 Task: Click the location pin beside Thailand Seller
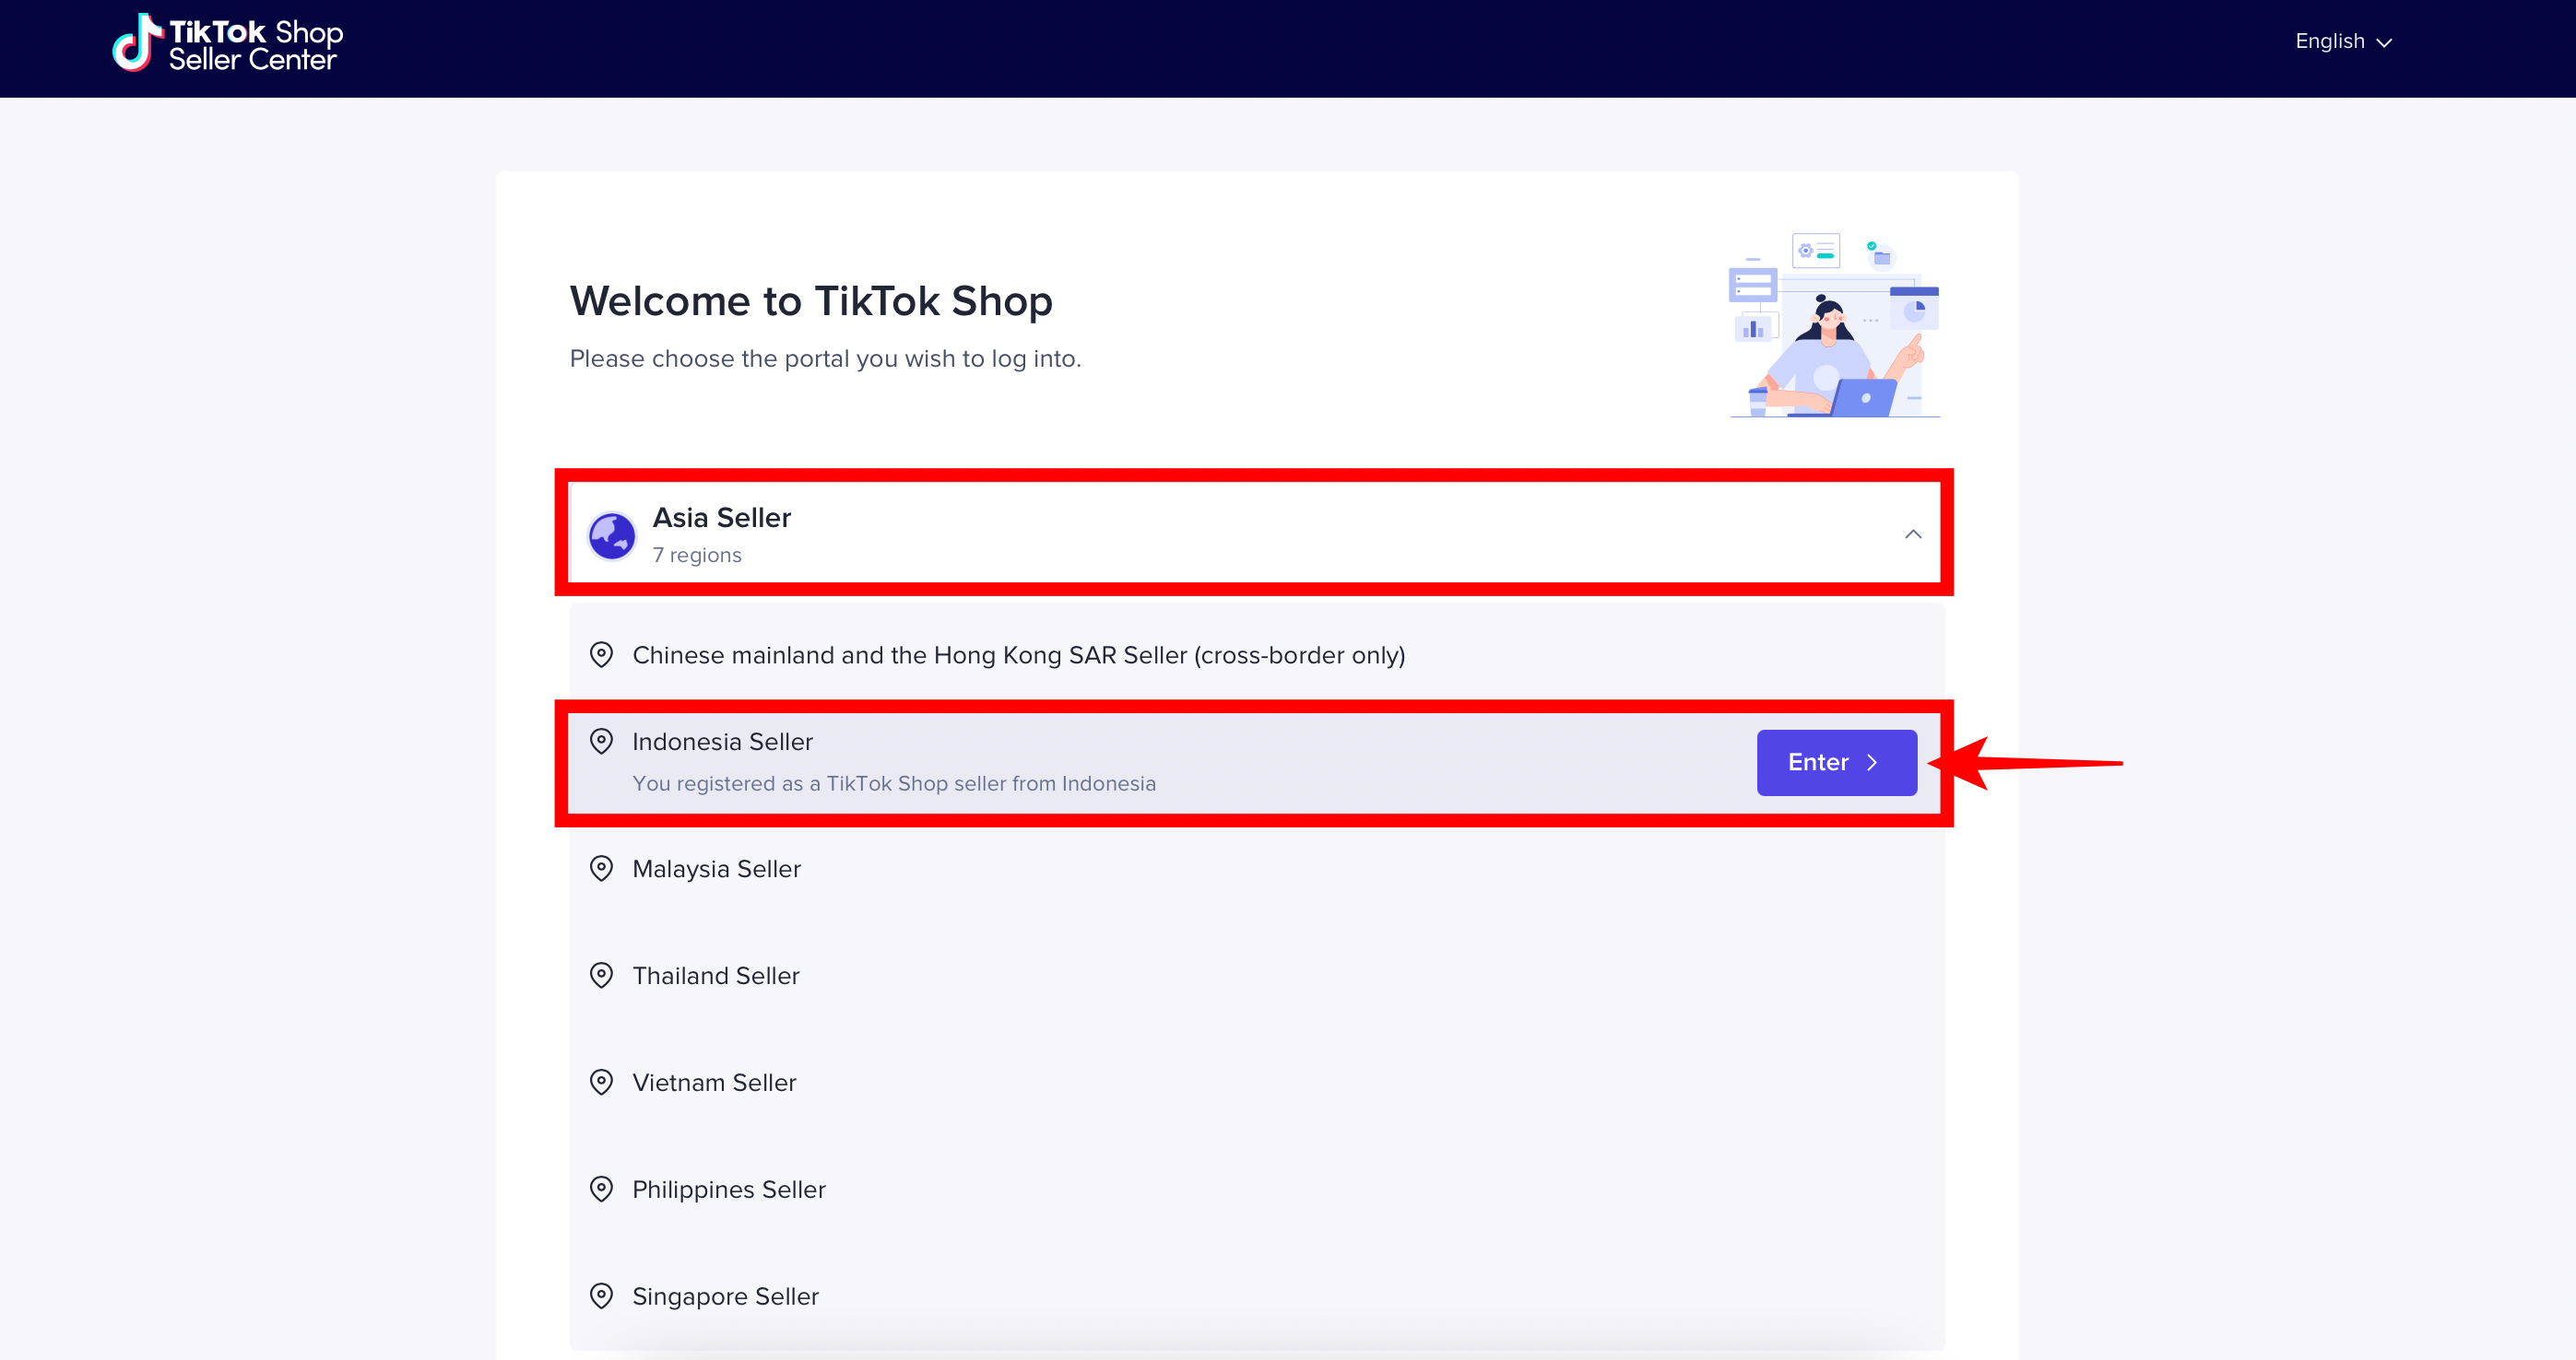coord(601,975)
